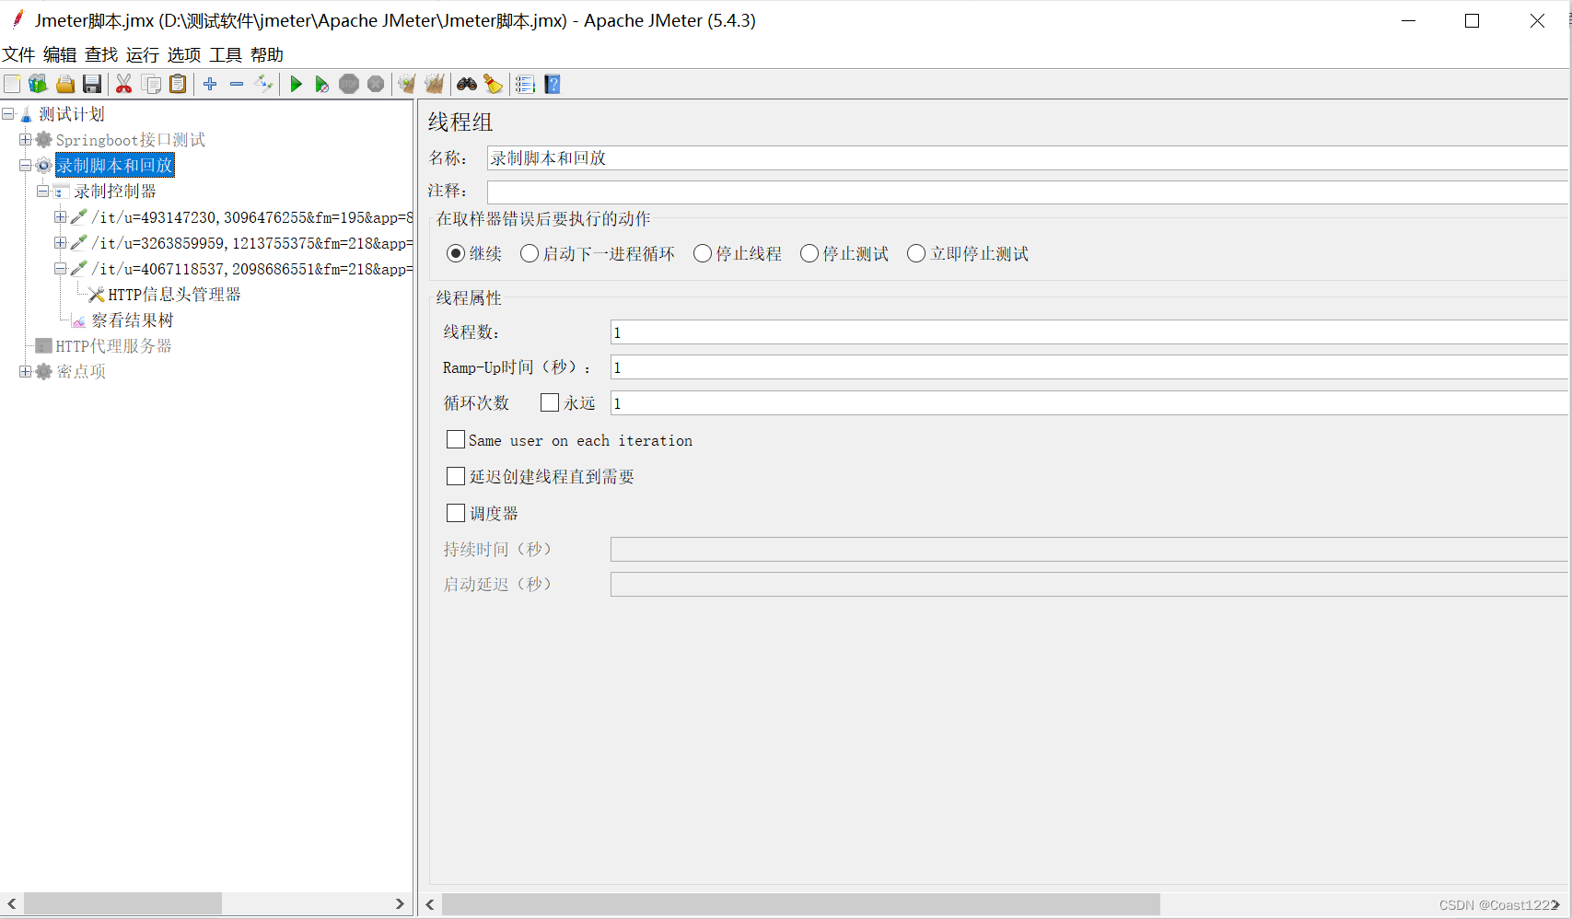
Task: Toggle the 永远 loop checkbox
Action: click(550, 402)
